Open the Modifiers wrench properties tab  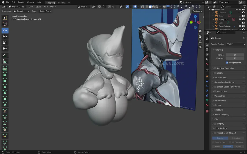click(207, 81)
